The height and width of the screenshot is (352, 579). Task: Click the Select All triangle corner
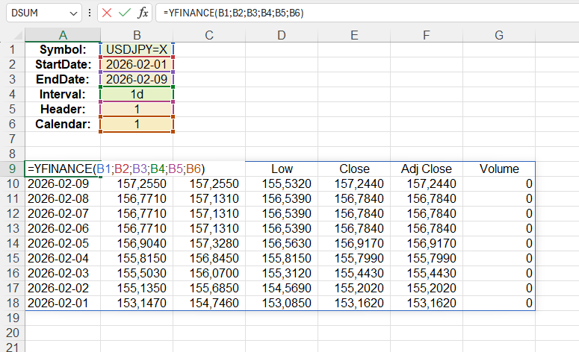click(18, 35)
